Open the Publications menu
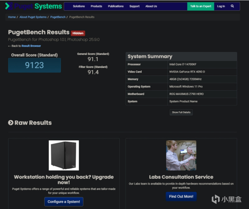 pos(116,6)
